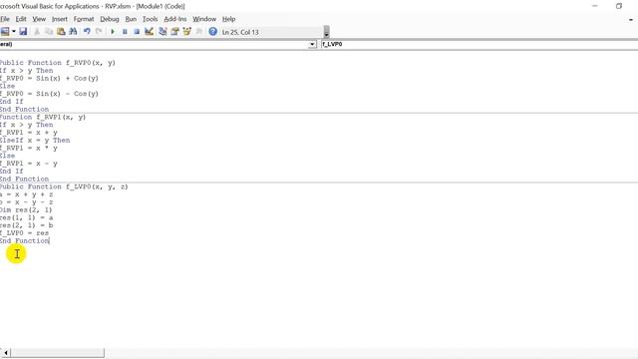The height and width of the screenshot is (359, 638).
Task: Click the horizontal scrollbar left arrow
Action: click(5, 352)
